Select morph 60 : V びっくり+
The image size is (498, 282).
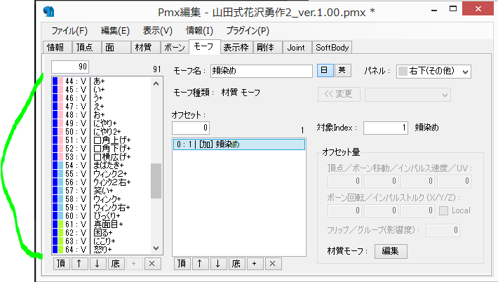point(102,215)
